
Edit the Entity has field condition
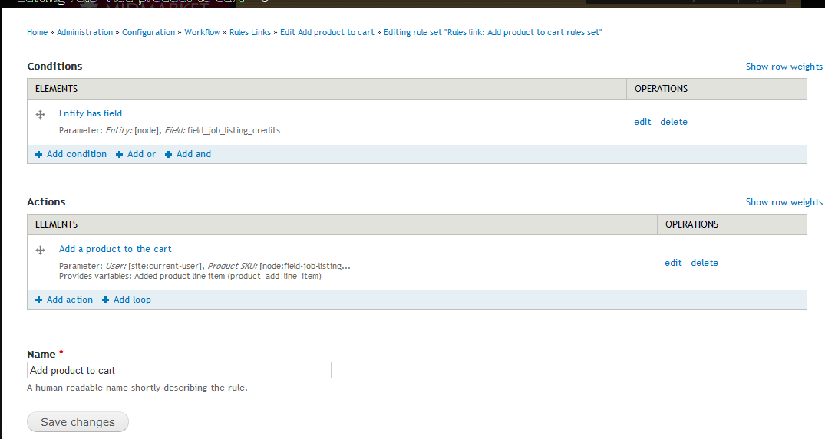click(x=642, y=122)
